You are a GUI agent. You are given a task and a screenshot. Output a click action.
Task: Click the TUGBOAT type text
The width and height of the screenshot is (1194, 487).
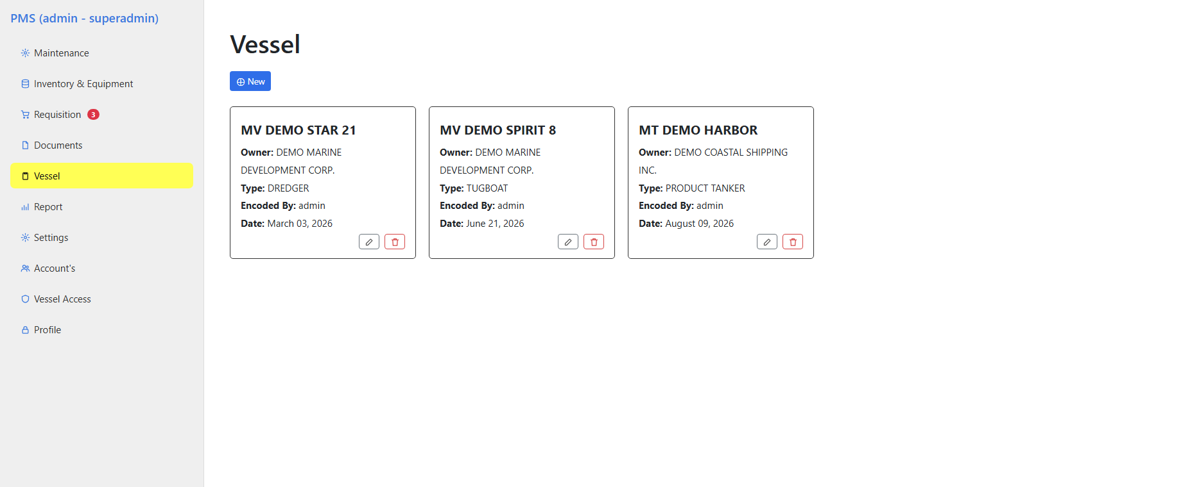(487, 188)
